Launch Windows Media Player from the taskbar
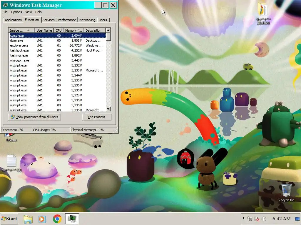Image resolution: width=301 pixels, height=225 pixels. 42,219
